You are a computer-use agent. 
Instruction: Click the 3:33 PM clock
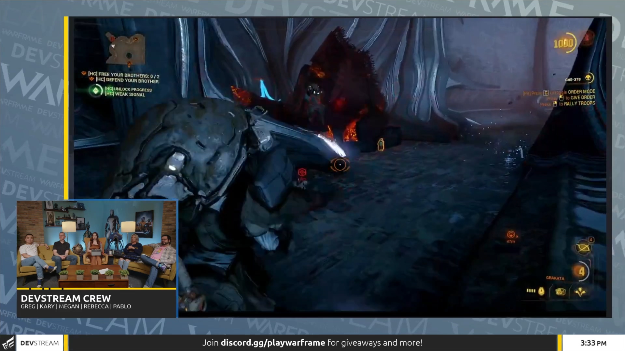pyautogui.click(x=593, y=343)
